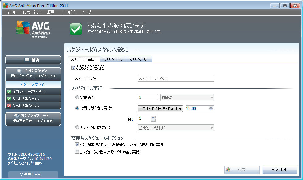Click the すぐにアップデート button
The height and width of the screenshot is (180, 303).
(33, 119)
